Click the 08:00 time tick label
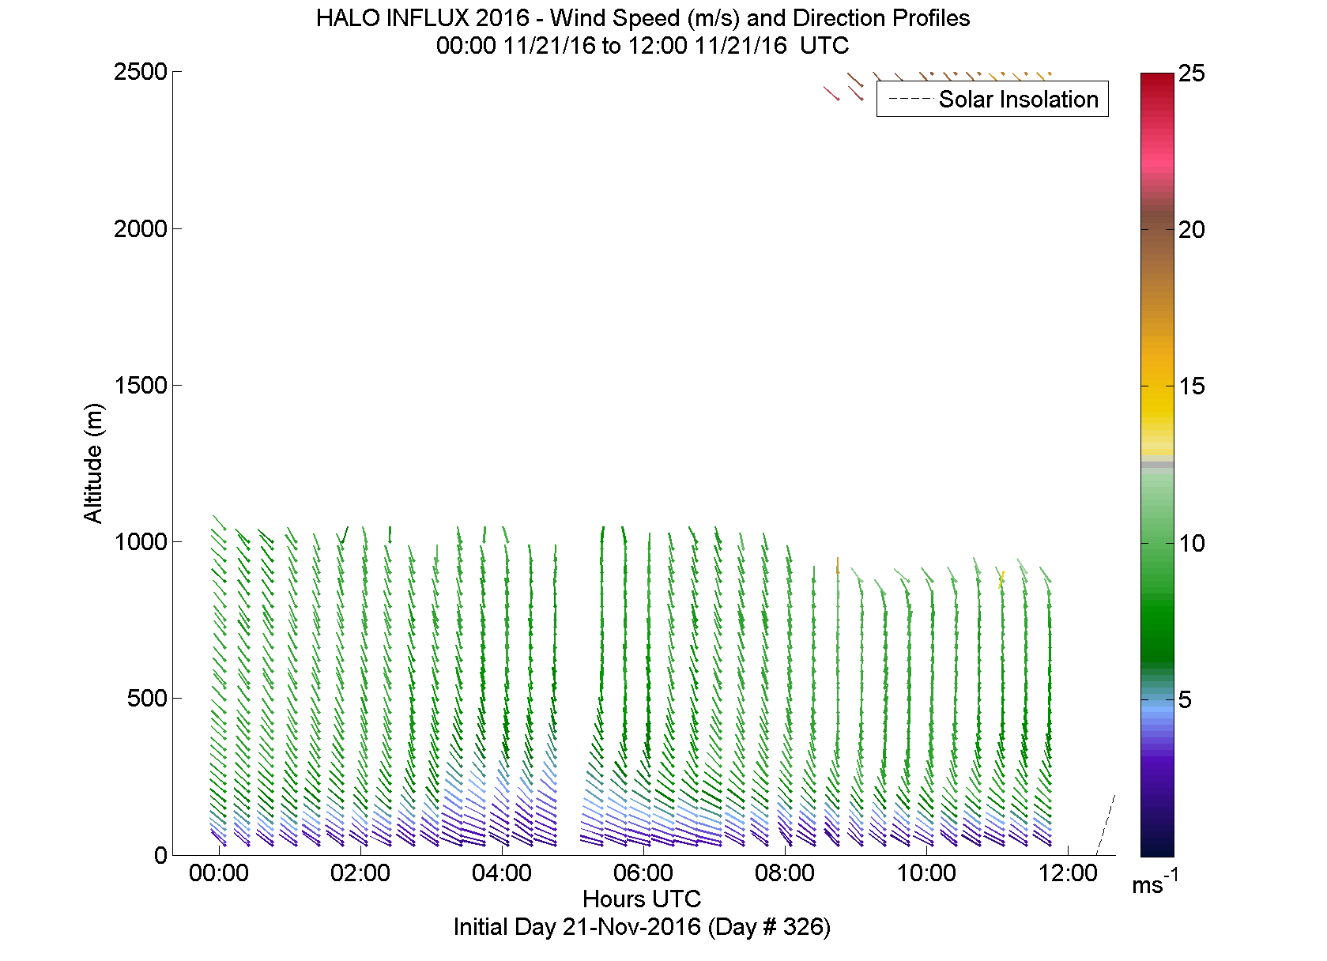Viewport: 1327px width, 961px height. click(785, 874)
